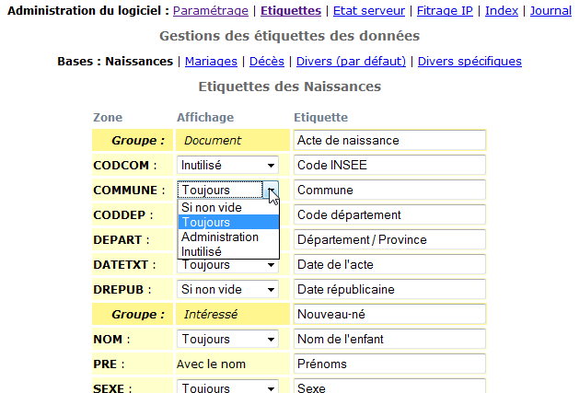
Task: Switch to the Décès base
Action: point(267,62)
